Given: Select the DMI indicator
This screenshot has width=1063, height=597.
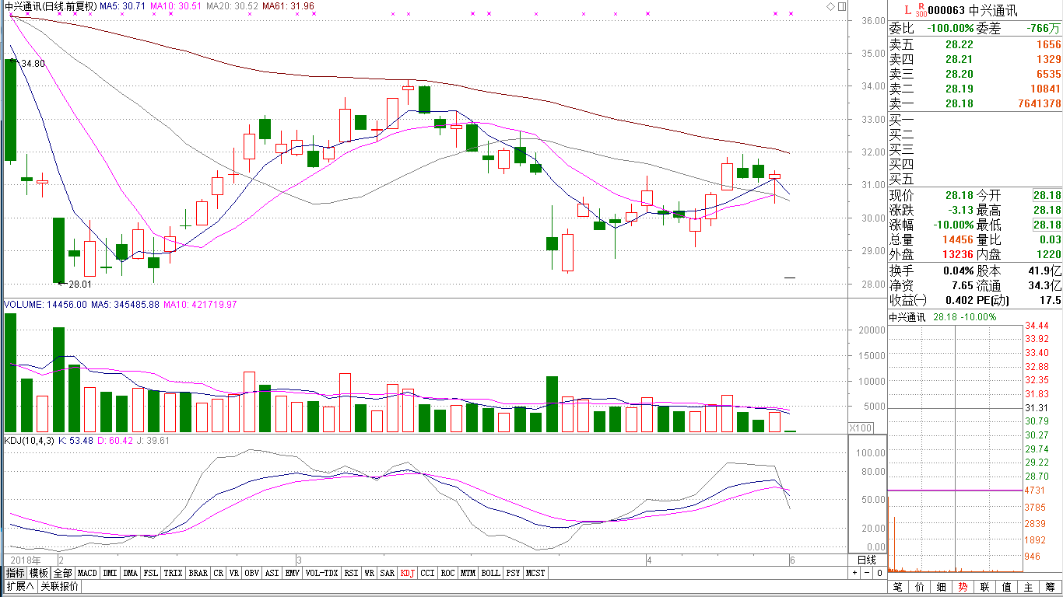Looking at the screenshot, I should (110, 573).
